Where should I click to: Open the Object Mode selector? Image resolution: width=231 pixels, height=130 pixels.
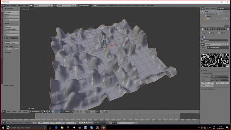(x=36, y=112)
